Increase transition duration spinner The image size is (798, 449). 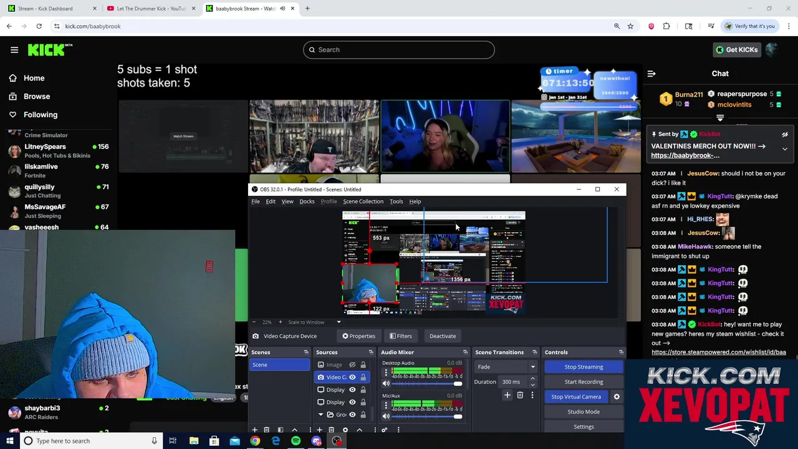[x=533, y=380]
